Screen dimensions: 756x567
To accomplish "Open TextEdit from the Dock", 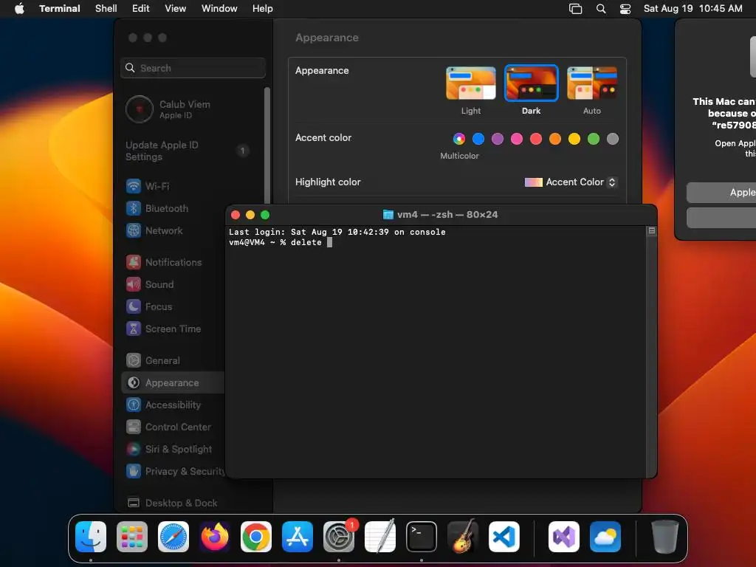I will 380,537.
